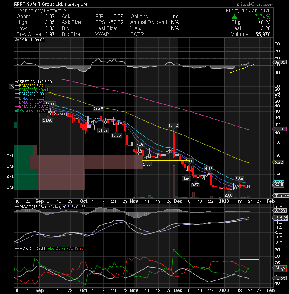Click the StockCharts.com copyright logo
The width and height of the screenshot is (289, 294).
click(x=255, y=4)
